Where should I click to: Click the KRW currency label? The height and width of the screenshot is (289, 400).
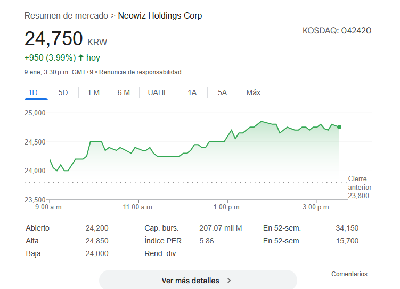pyautogui.click(x=97, y=42)
